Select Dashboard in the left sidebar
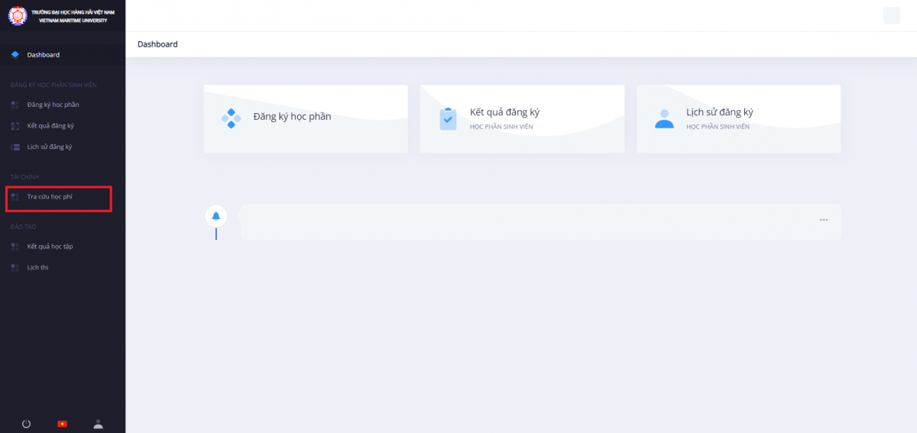The height and width of the screenshot is (433, 917). pos(43,55)
